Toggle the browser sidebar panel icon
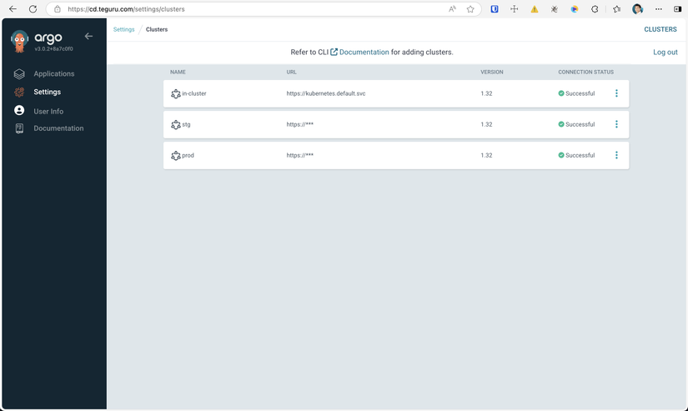688x411 pixels. 677,9
